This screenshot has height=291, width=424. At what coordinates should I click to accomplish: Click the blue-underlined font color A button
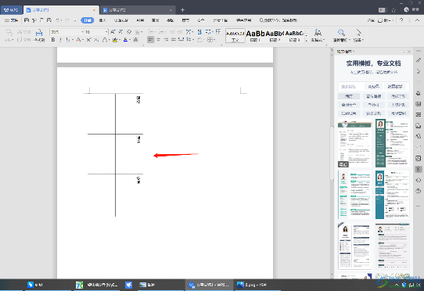pyautogui.click(x=125, y=40)
